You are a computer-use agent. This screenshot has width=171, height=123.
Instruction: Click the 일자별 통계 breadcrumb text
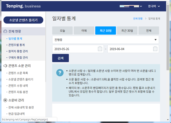tap(154, 19)
